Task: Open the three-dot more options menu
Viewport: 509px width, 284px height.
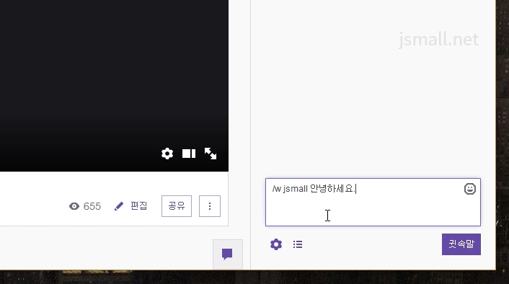Action: (x=210, y=205)
